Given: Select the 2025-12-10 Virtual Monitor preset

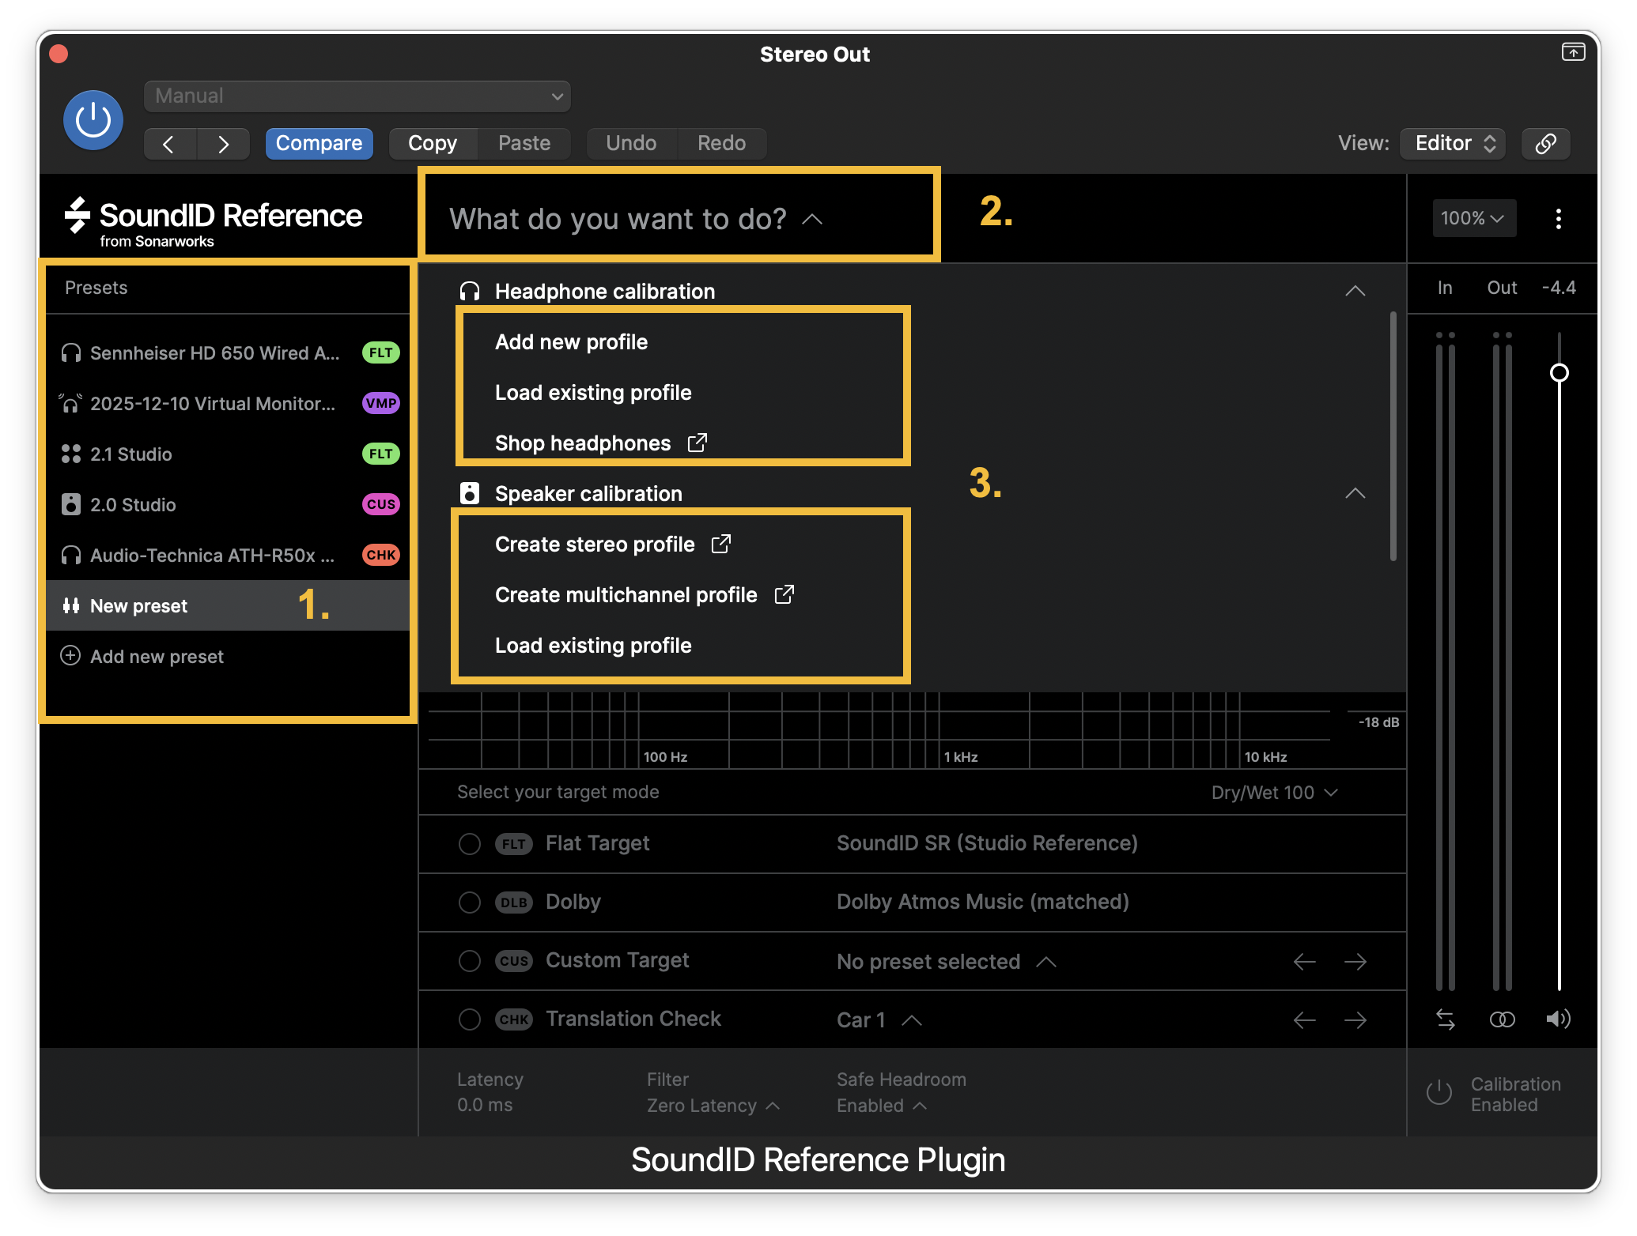Looking at the screenshot, I should pyautogui.click(x=228, y=404).
